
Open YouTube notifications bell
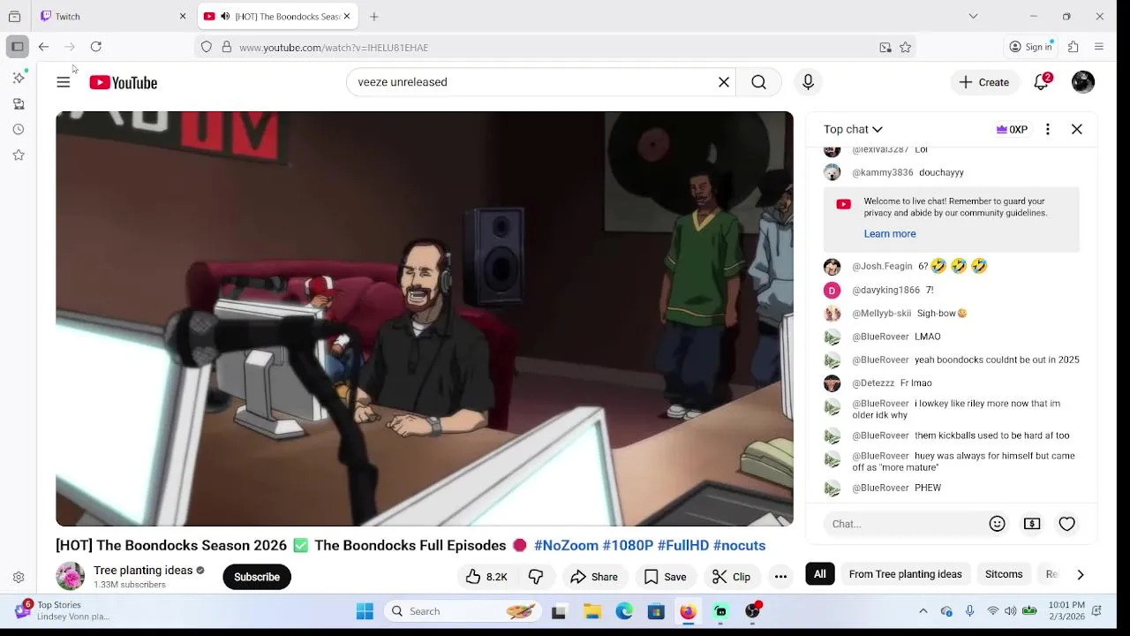click(1042, 82)
